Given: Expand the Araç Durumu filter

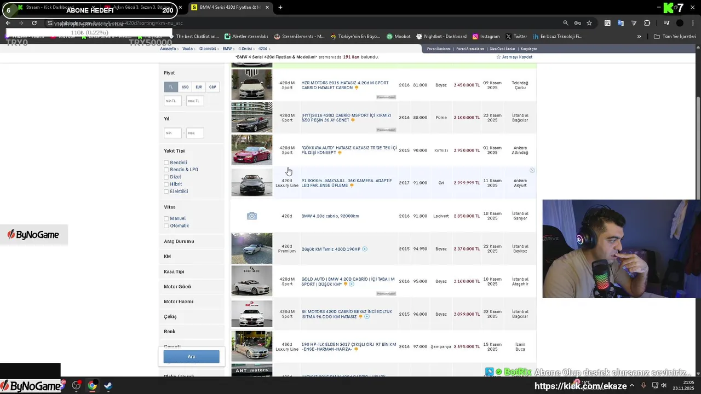Looking at the screenshot, I should tap(191, 241).
